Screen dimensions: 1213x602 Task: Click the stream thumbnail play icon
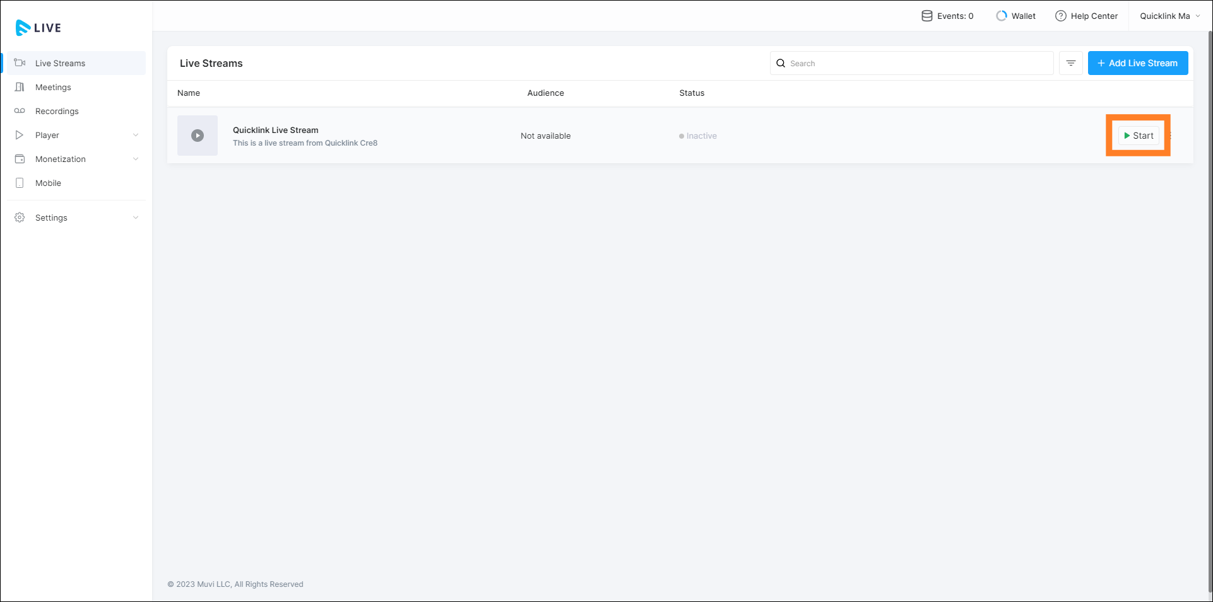[x=198, y=136]
